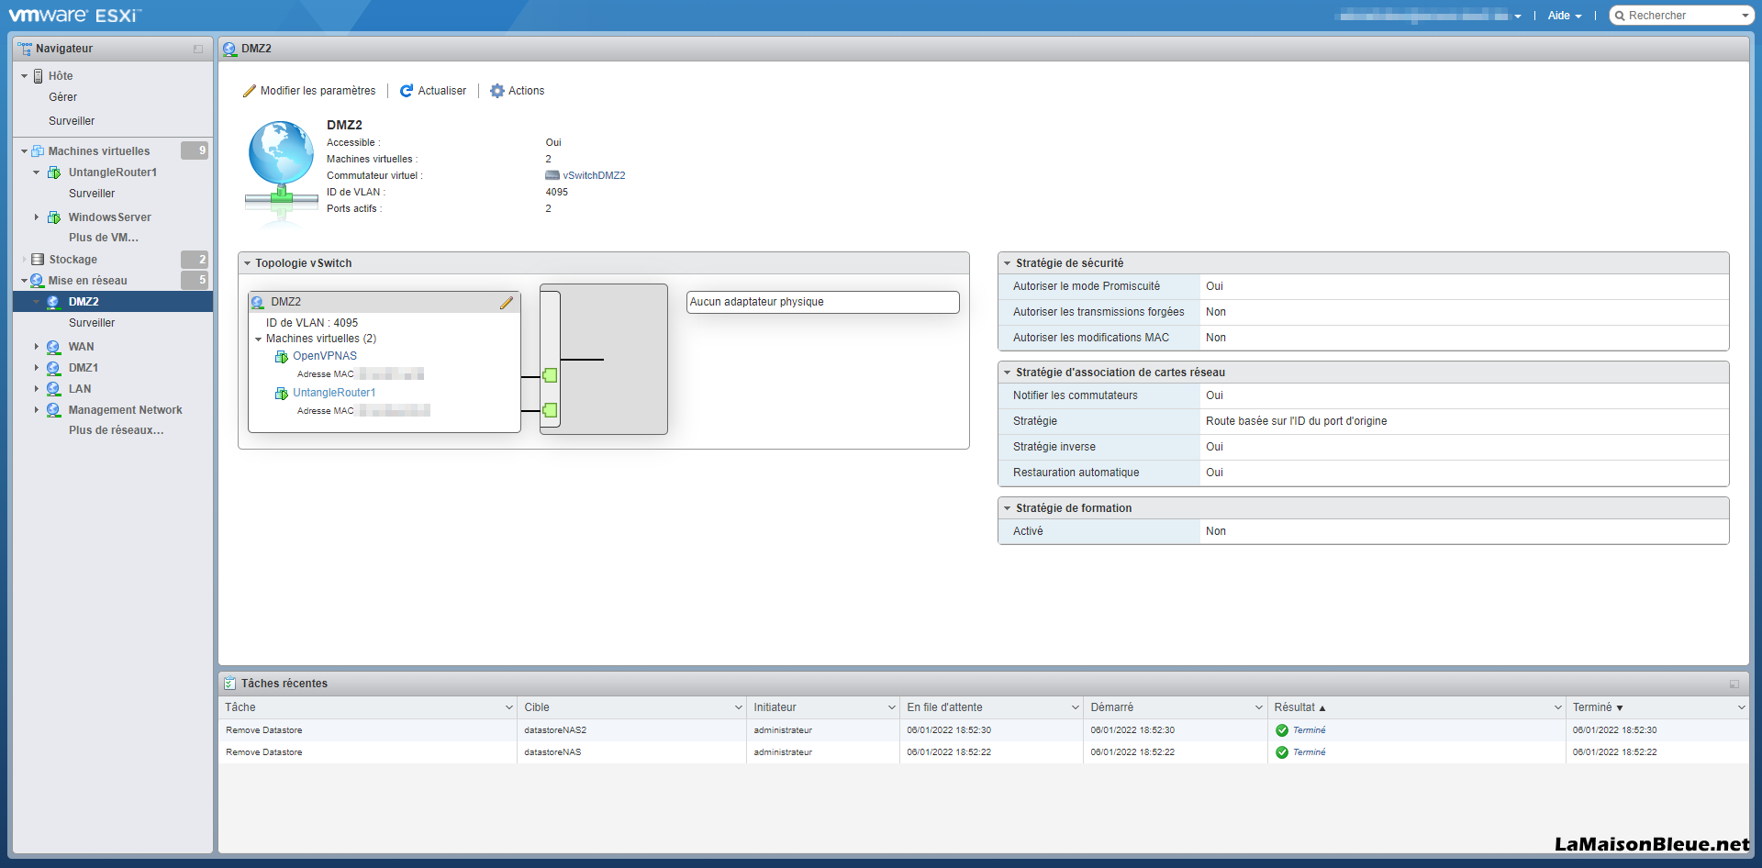Open the vSwitchDMZ2 link
Screen dimensions: 1762x868
click(594, 175)
